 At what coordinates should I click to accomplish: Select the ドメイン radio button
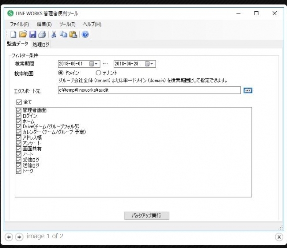61,73
